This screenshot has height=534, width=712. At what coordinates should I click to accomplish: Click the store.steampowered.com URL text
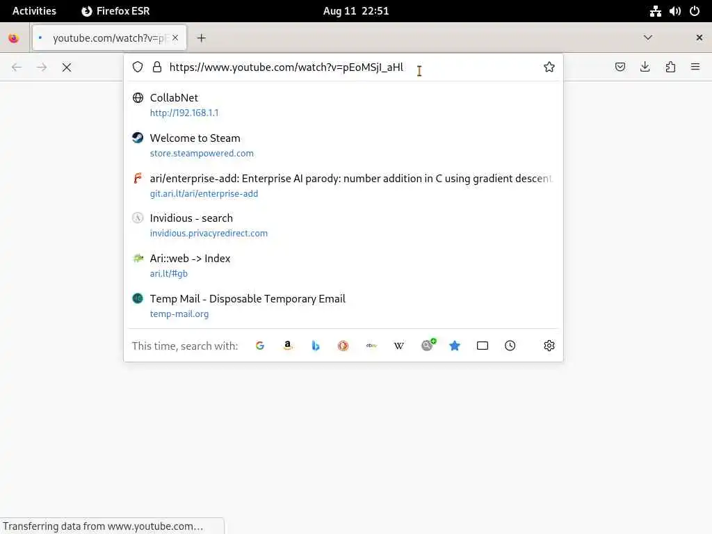[x=202, y=153]
